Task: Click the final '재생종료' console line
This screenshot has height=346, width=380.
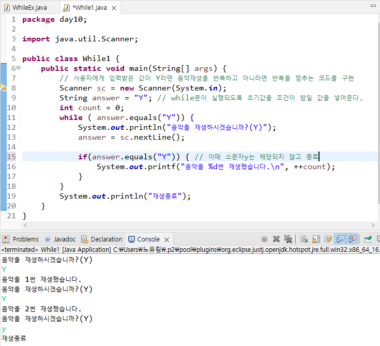Action: coord(14,338)
